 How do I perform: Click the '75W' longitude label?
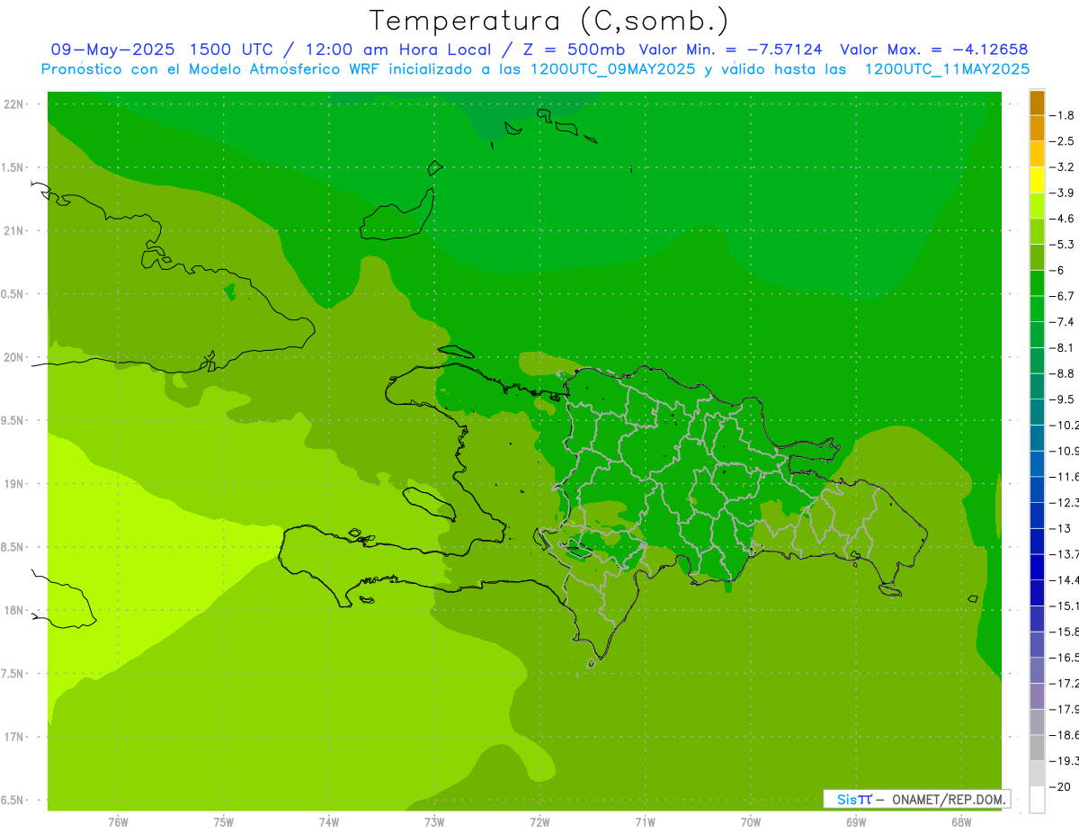click(x=224, y=822)
